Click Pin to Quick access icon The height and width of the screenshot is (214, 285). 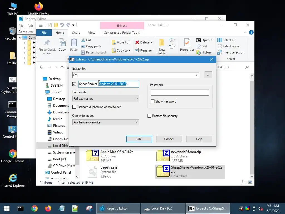[47, 43]
